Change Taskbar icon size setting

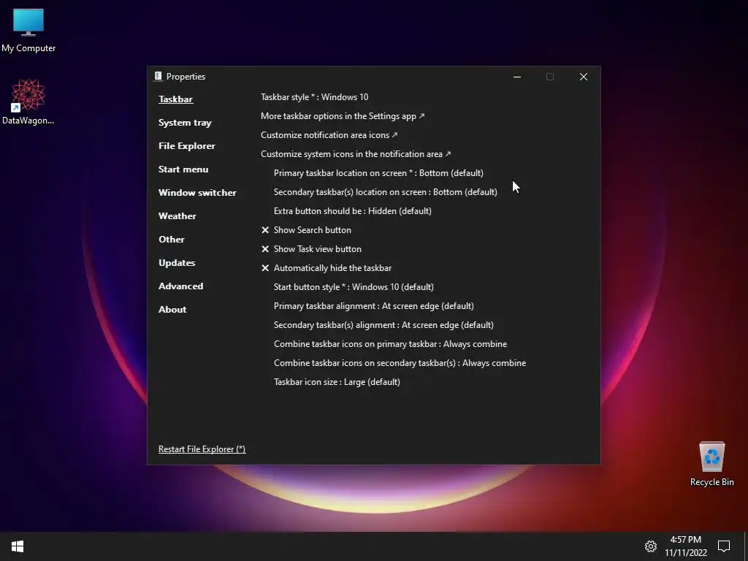[x=337, y=382]
